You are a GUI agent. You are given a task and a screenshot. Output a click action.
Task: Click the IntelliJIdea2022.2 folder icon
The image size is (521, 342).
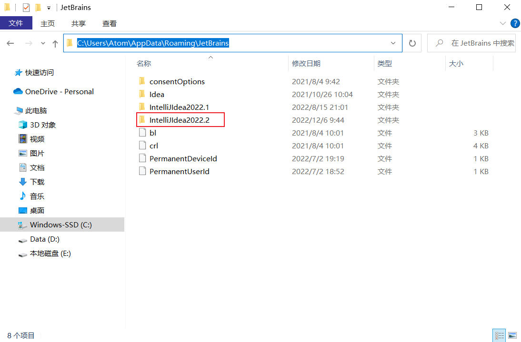tap(142, 119)
